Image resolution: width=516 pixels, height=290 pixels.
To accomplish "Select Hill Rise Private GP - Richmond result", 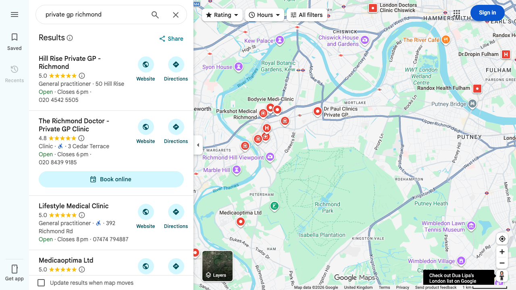I will 70,62.
